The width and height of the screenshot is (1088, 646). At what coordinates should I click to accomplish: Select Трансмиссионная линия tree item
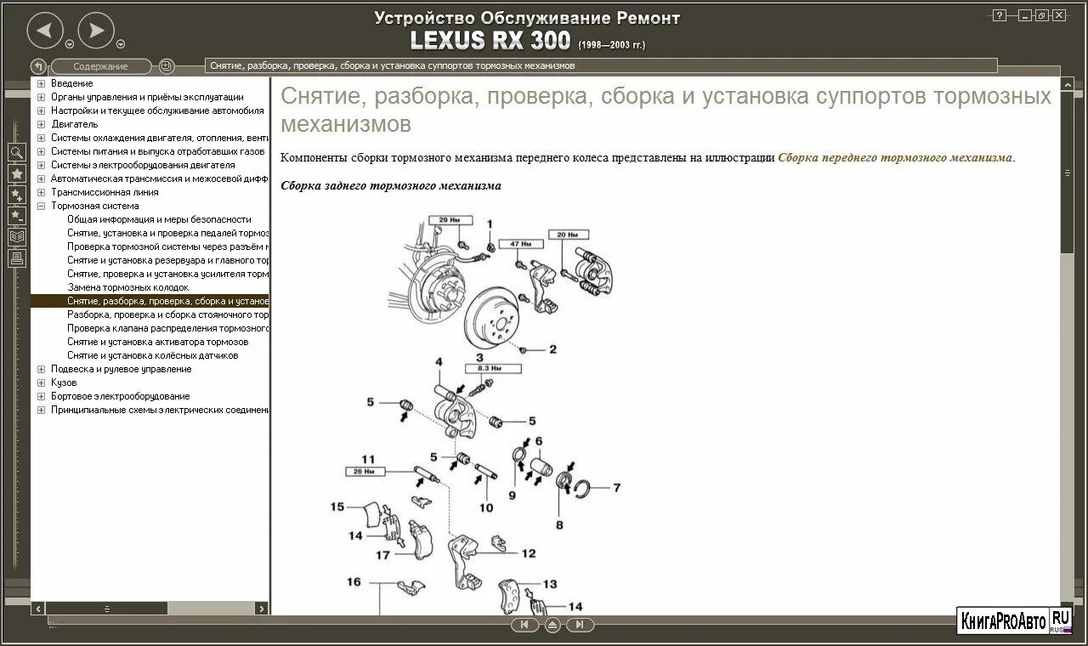(x=105, y=192)
